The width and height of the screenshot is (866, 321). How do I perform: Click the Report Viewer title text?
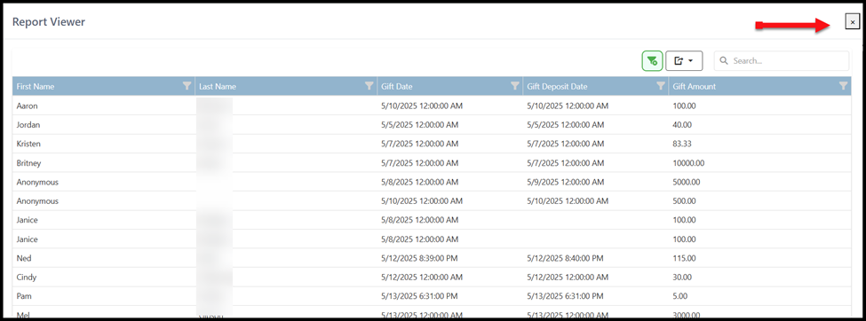(x=49, y=22)
